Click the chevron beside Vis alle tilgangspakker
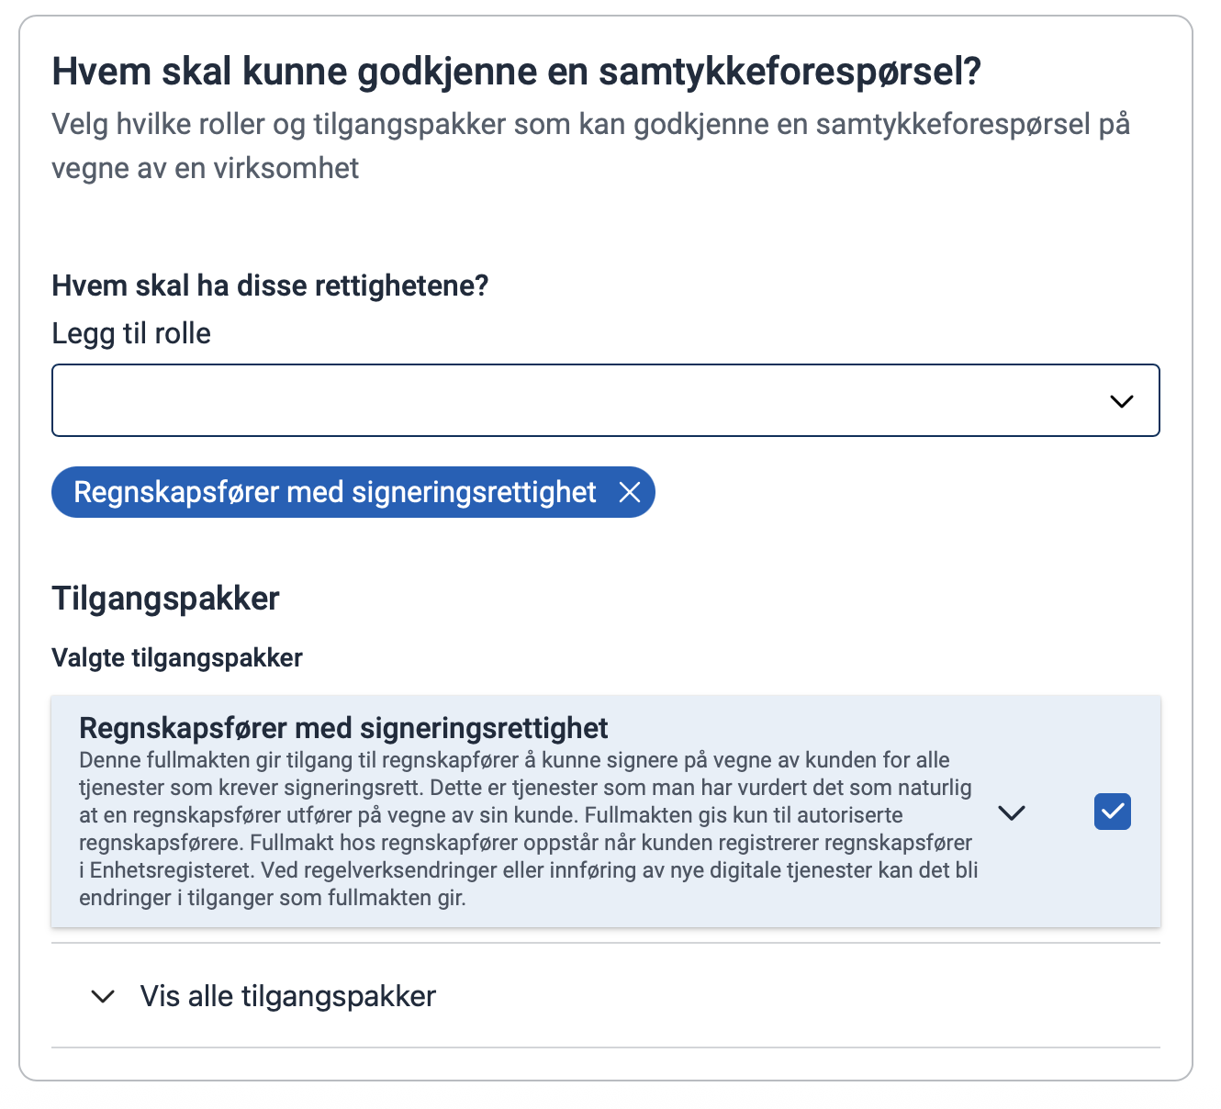 (x=104, y=996)
